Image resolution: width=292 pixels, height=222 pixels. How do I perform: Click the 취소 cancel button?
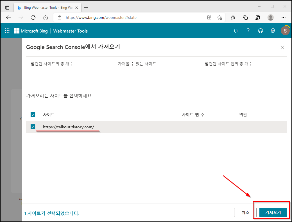click(x=245, y=212)
